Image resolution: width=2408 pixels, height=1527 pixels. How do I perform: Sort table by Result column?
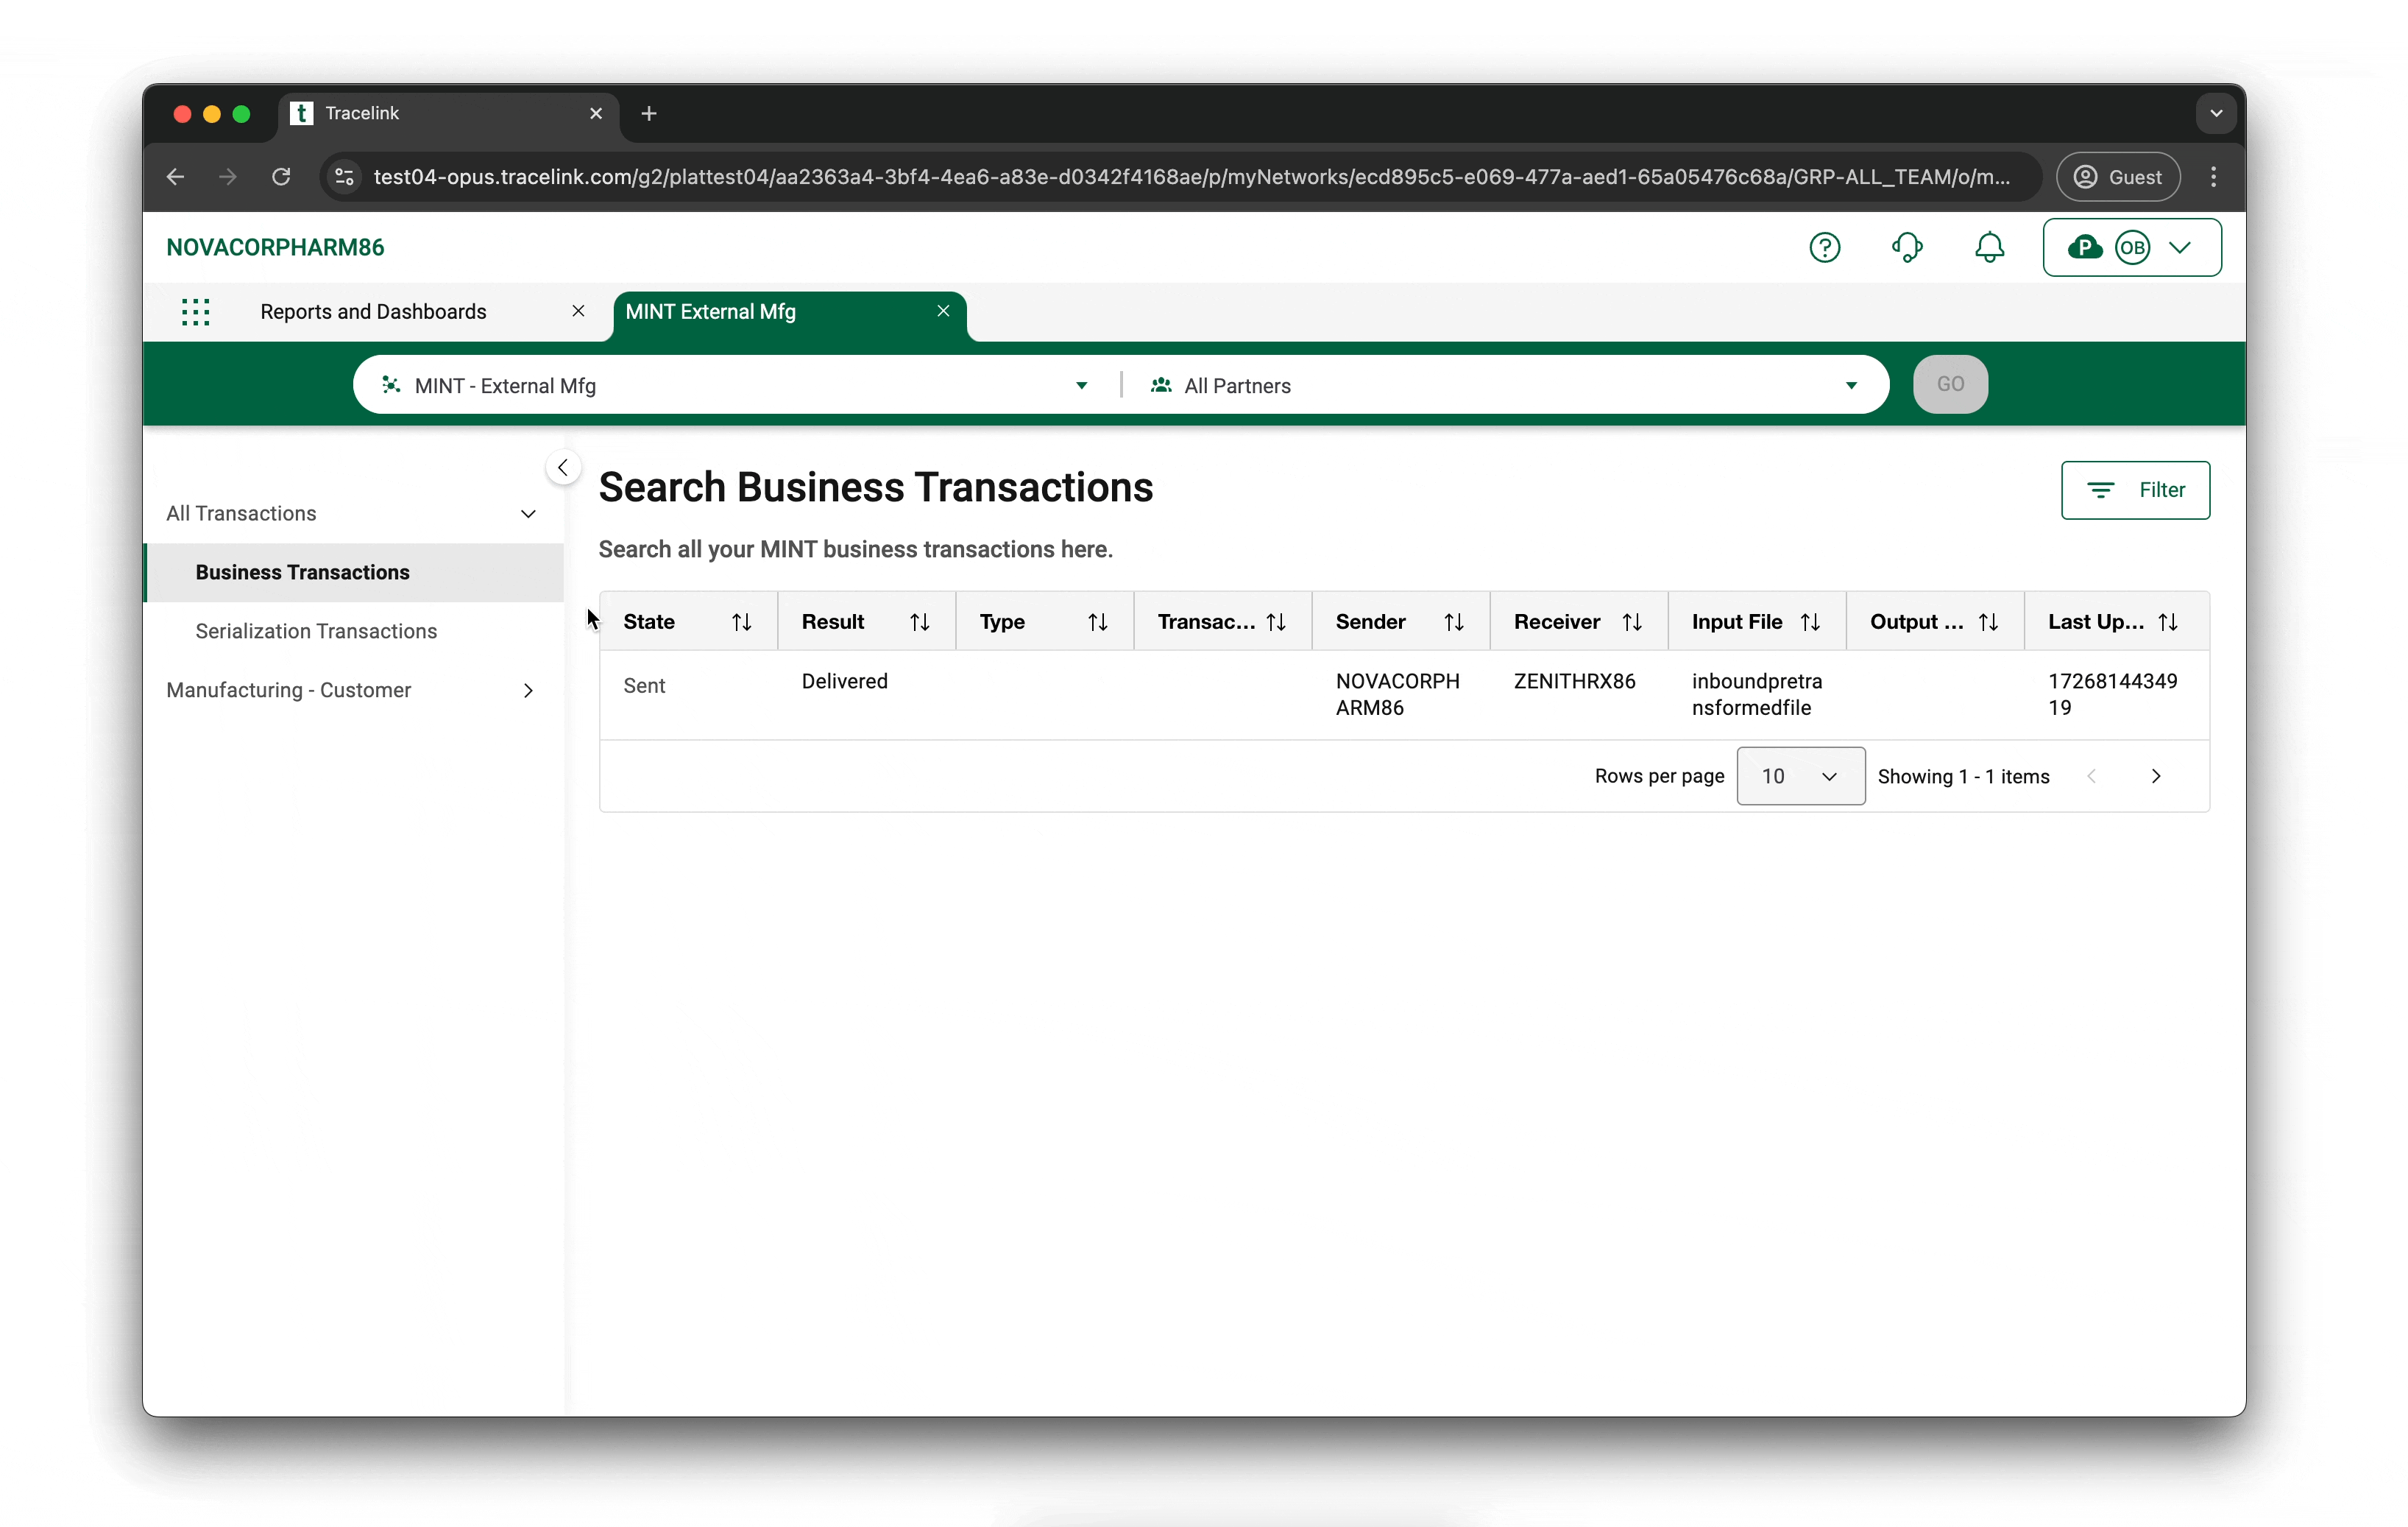coord(919,622)
